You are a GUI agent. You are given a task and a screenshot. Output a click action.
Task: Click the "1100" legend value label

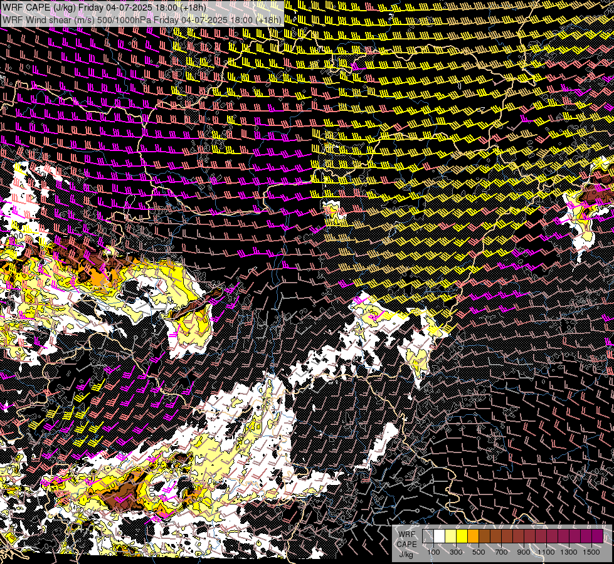tap(546, 552)
